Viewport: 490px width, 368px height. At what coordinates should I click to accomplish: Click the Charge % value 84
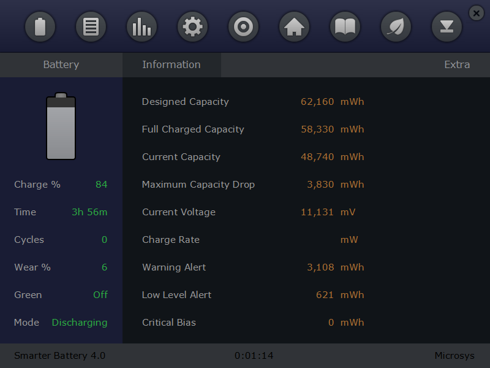tap(101, 185)
